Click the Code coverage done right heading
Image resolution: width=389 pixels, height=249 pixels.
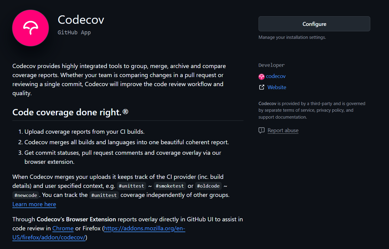coord(70,112)
